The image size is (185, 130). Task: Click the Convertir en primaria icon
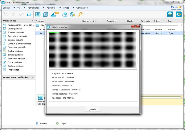4,36
